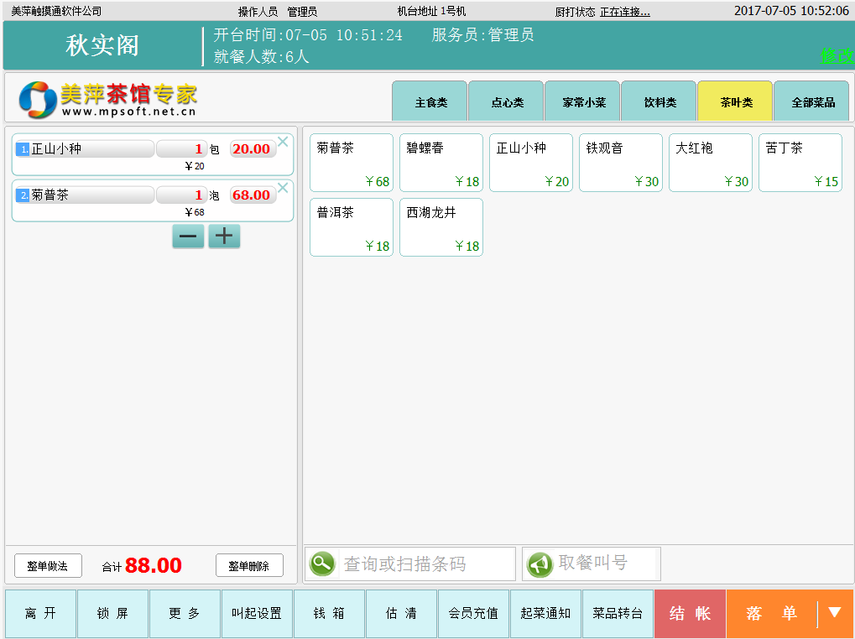Click the green 修改 link
855x639 pixels.
836,56
